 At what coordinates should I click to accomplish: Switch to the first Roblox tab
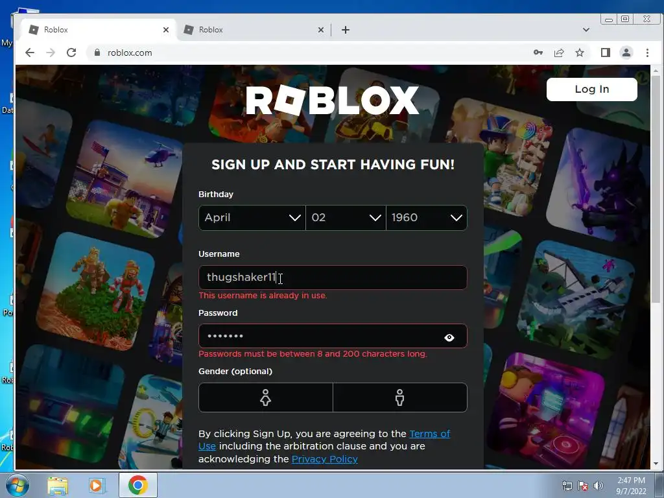[x=99, y=30]
